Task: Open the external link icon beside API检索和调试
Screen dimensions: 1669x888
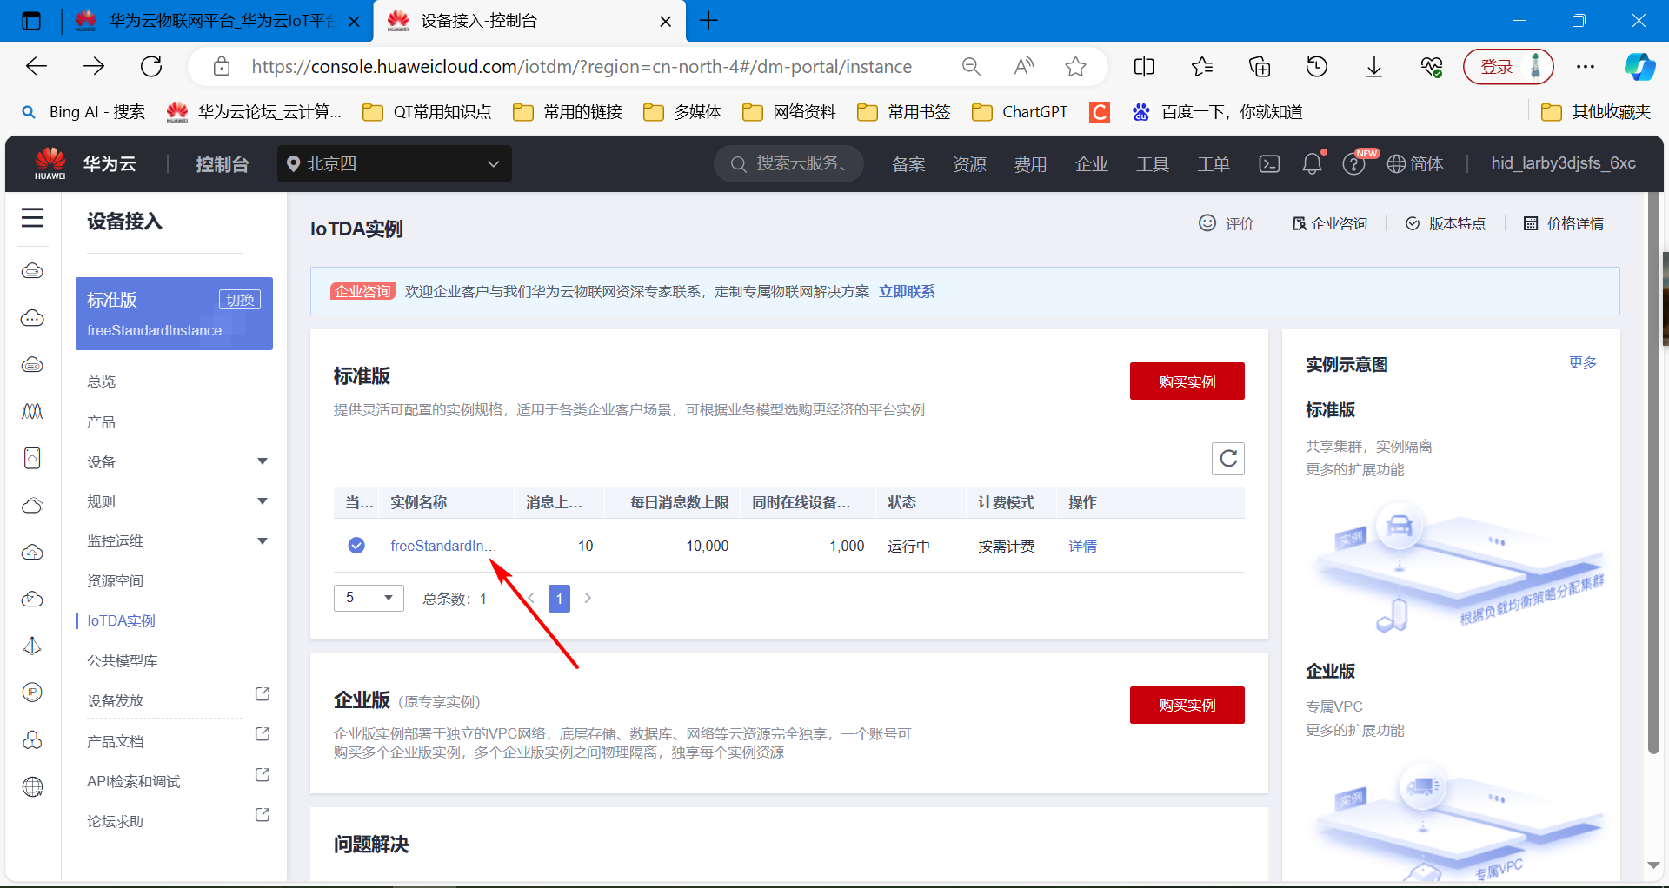Action: (x=263, y=774)
